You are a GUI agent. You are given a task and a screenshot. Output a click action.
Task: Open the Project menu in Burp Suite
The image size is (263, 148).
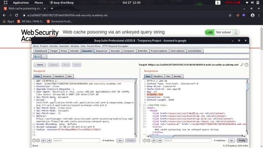tap(44, 46)
